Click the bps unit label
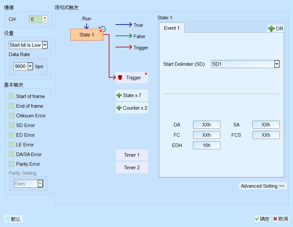Viewport: 293px width, 227px height. (x=39, y=66)
